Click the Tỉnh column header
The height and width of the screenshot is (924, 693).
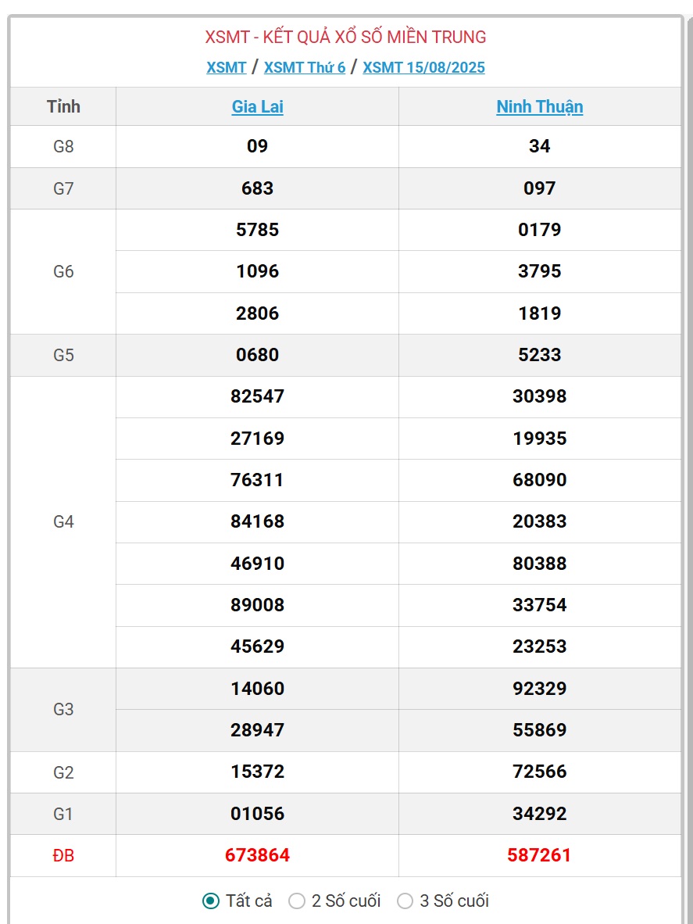click(x=63, y=106)
